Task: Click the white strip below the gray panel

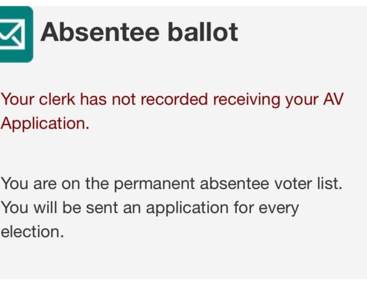Action: tap(183, 289)
